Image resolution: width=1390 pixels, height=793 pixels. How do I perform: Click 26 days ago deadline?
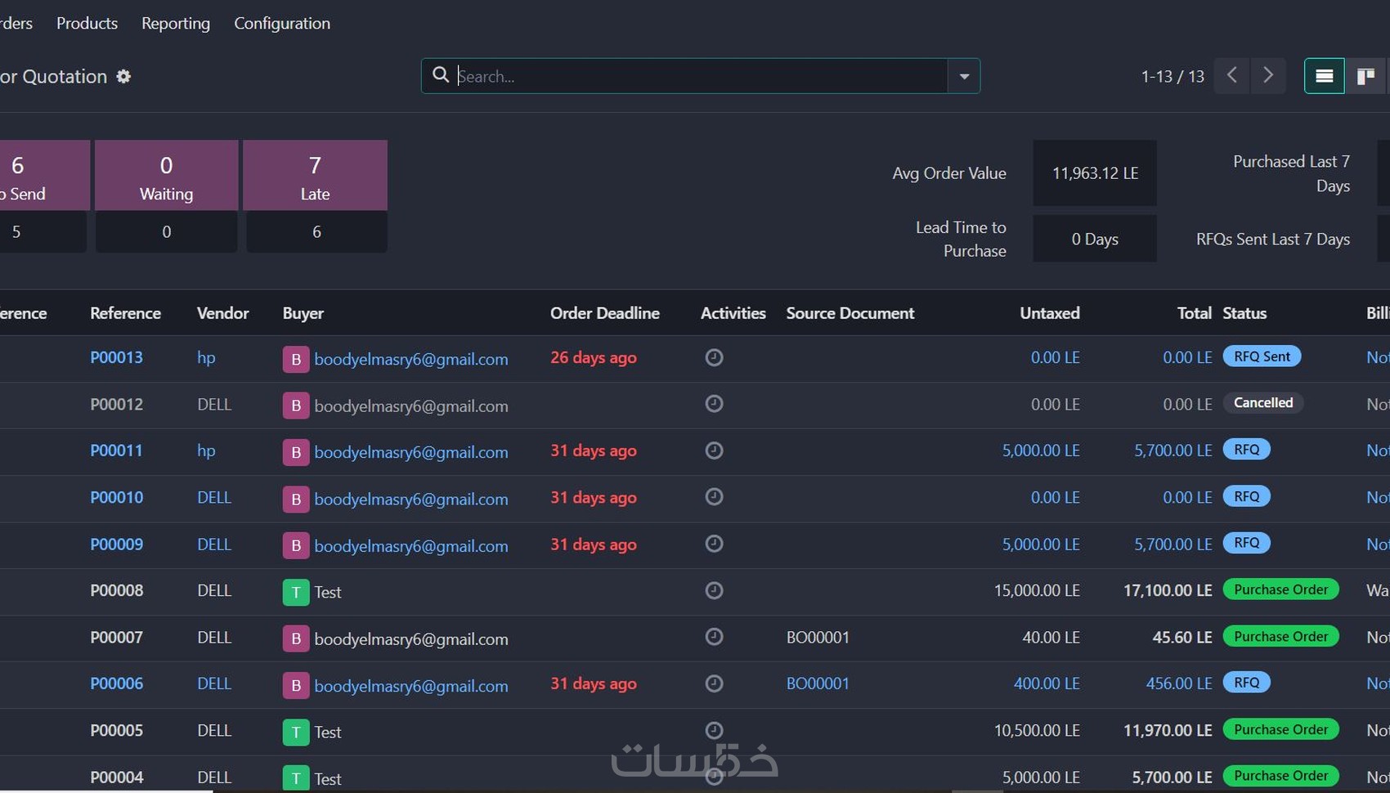594,357
